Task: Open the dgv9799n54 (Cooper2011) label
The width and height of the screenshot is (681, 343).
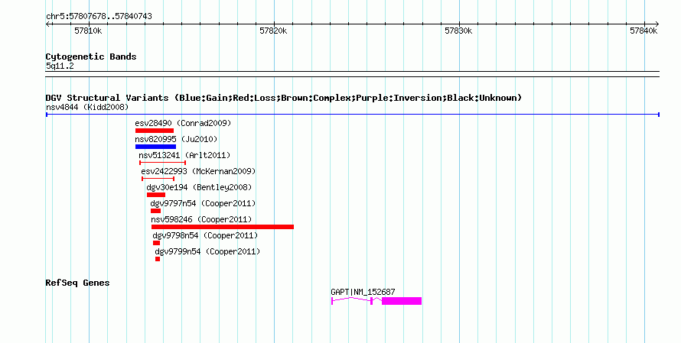Action: (x=207, y=251)
